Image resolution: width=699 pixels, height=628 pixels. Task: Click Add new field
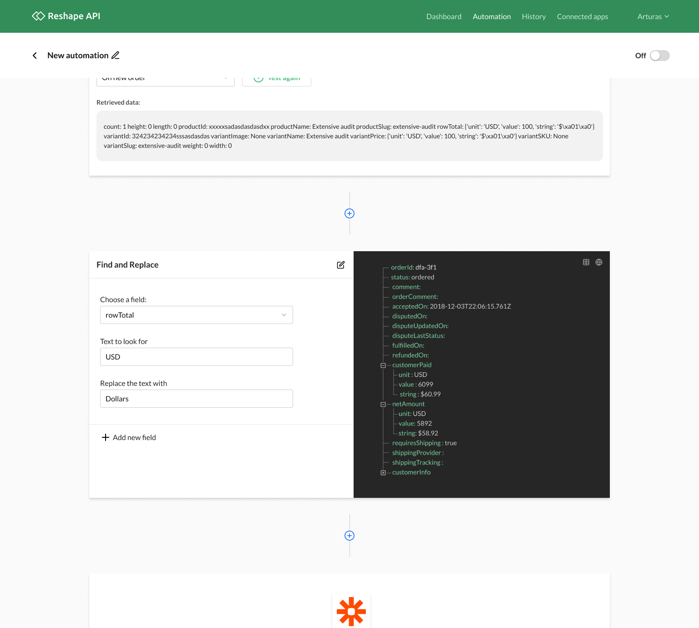click(129, 437)
